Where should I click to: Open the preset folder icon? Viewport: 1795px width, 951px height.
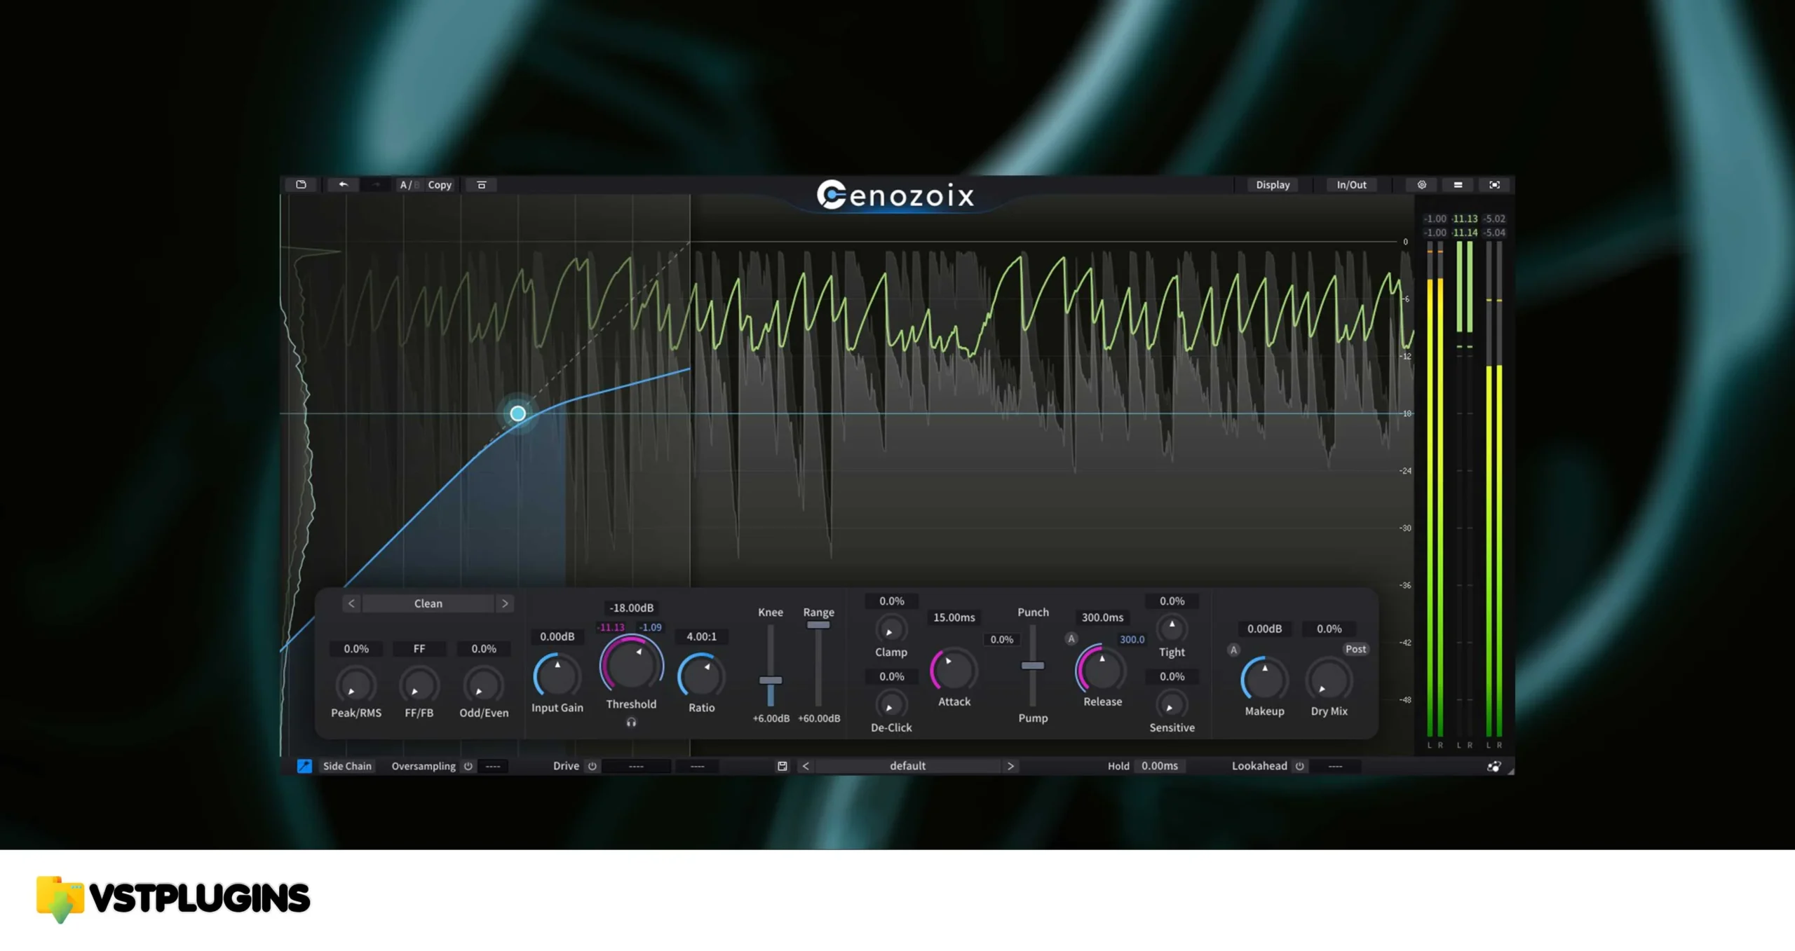301,184
